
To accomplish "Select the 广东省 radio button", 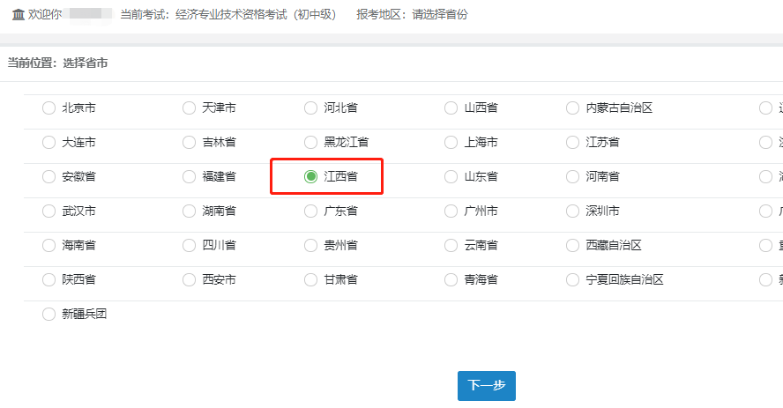I will tap(310, 211).
